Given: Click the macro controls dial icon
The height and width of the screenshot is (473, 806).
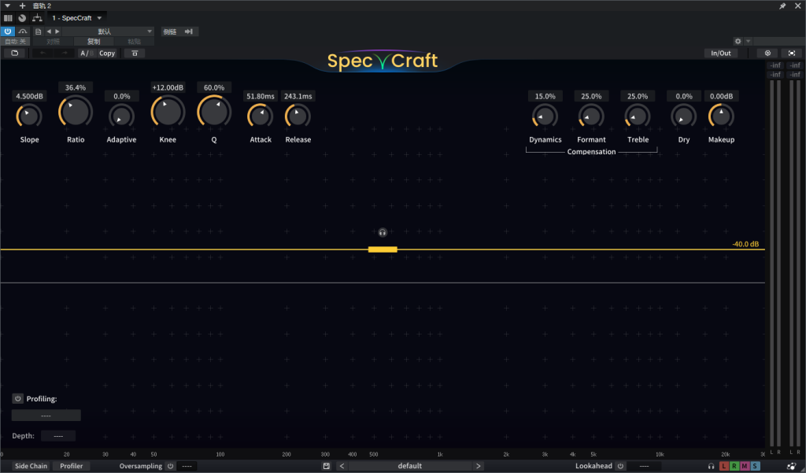Looking at the screenshot, I should [22, 18].
